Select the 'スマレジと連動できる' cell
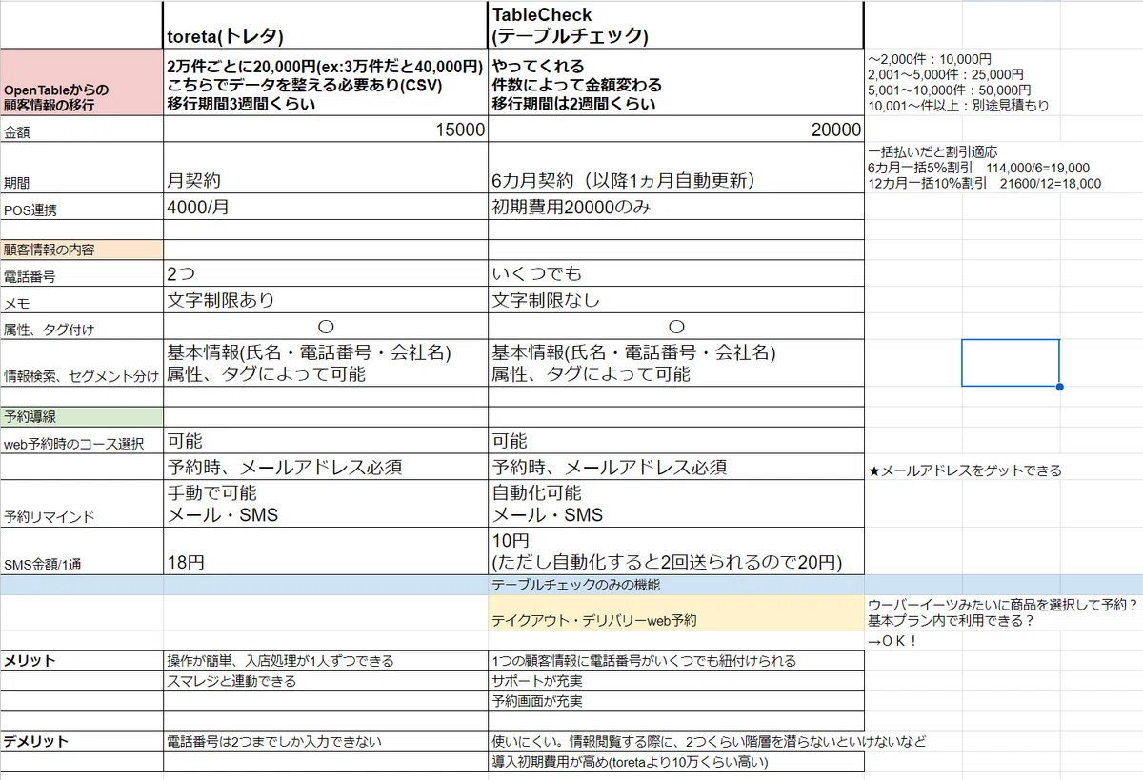Image resolution: width=1143 pixels, height=780 pixels. click(x=325, y=681)
